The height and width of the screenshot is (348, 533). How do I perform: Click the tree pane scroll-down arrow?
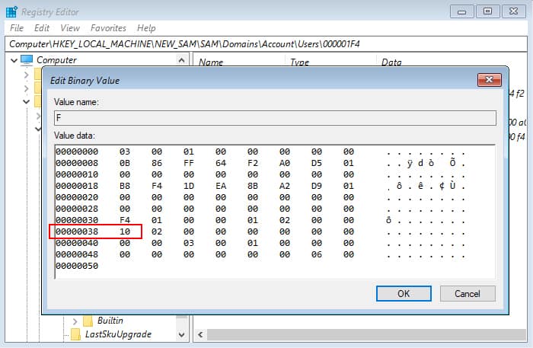click(181, 335)
